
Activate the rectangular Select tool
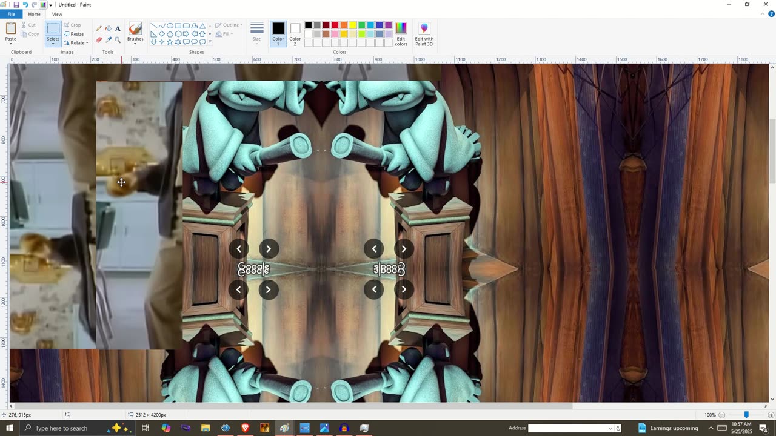click(x=53, y=29)
